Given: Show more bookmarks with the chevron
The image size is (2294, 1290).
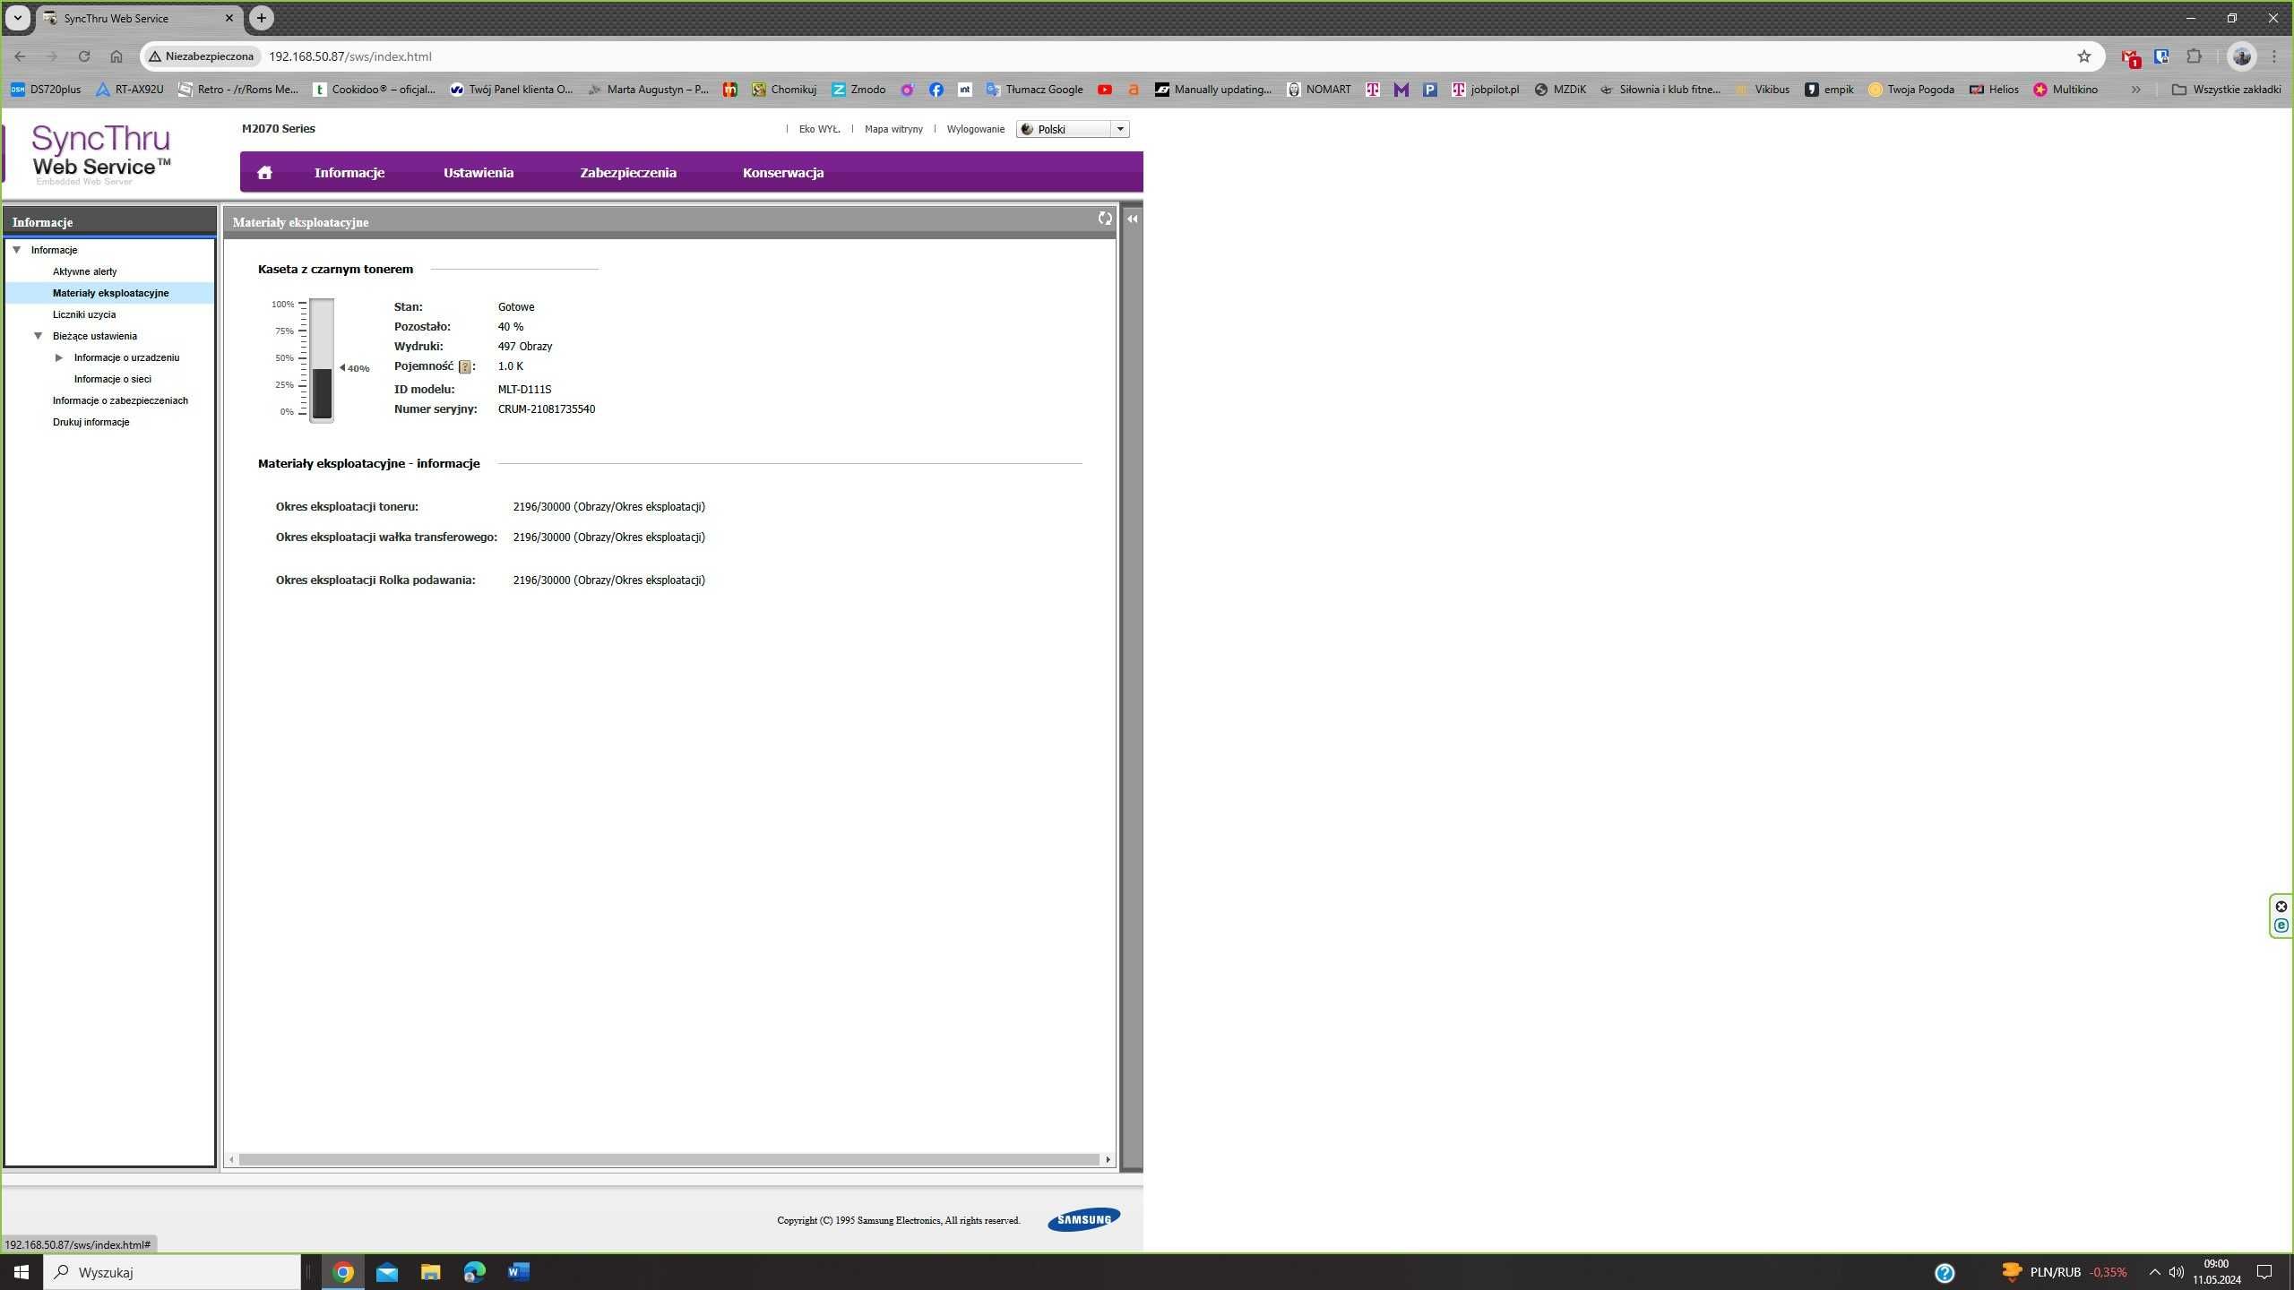Looking at the screenshot, I should 2136,90.
